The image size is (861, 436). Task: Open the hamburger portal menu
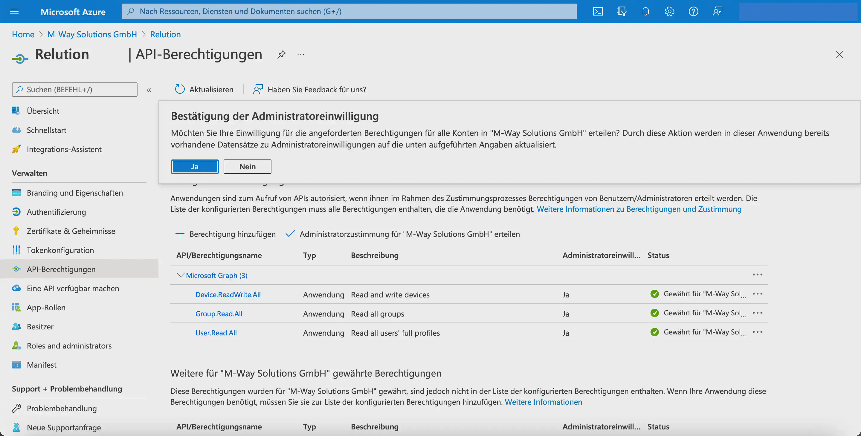coord(14,12)
